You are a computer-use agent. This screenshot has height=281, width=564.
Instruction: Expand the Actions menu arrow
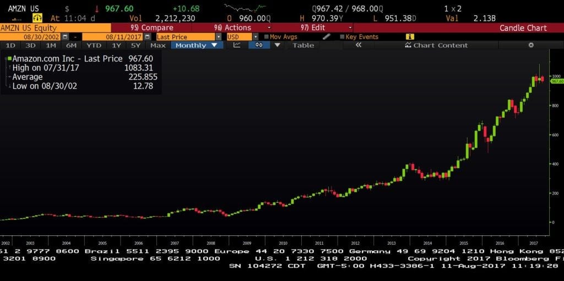[269, 27]
